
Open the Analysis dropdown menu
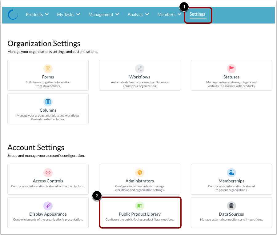[138, 14]
